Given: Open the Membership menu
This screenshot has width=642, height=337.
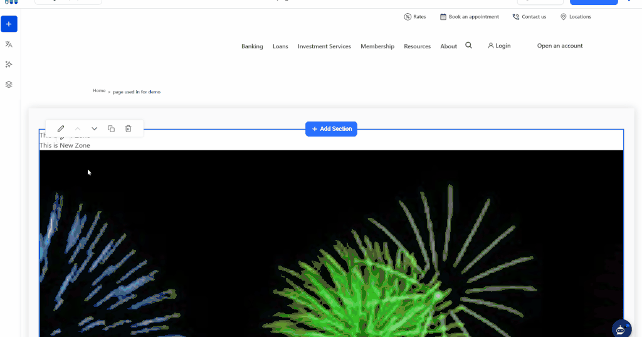Looking at the screenshot, I should [x=377, y=46].
